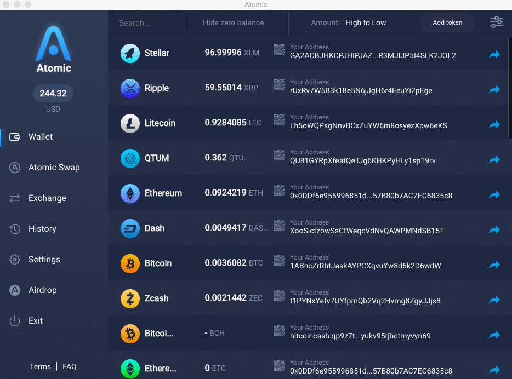This screenshot has width=512, height=379.
Task: Click the bitcoincash:qp9z7t address text
Action: click(360, 336)
